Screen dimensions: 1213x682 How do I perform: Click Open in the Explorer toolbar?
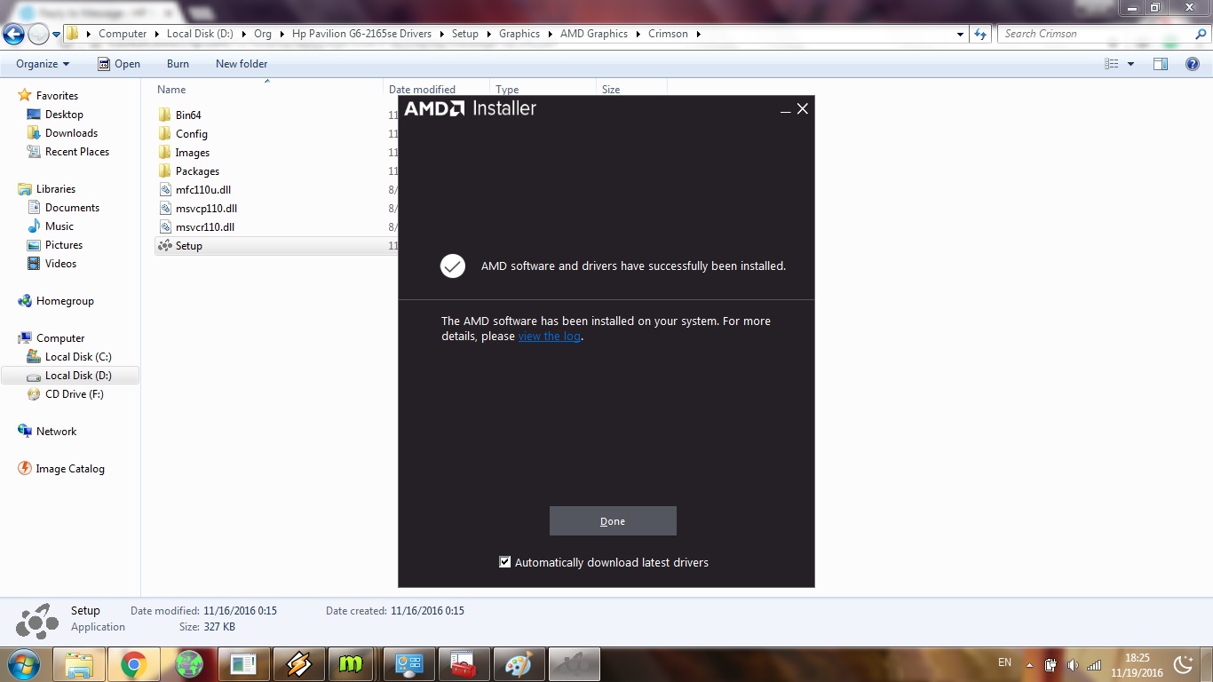[119, 64]
